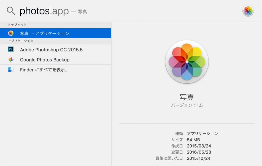
Task: Click the modified date 2016/05/28
Action: [x=199, y=152]
